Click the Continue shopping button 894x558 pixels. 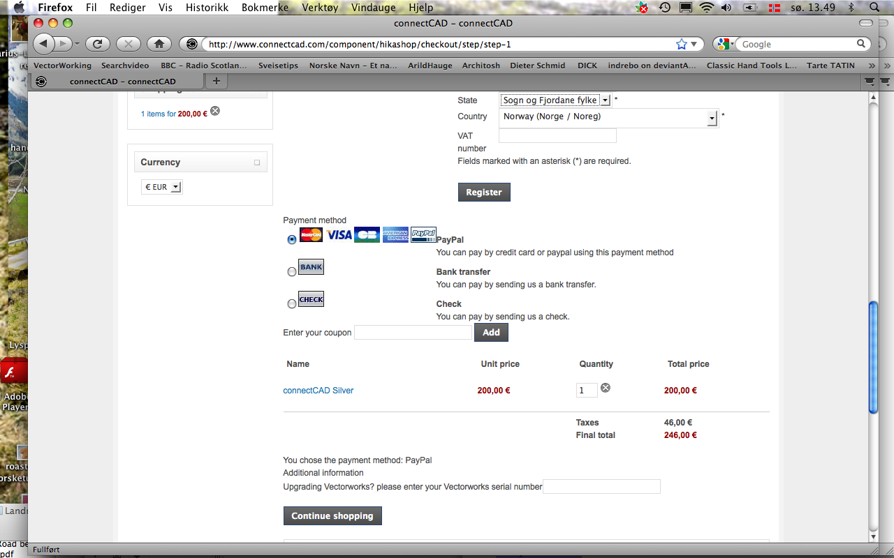click(332, 515)
